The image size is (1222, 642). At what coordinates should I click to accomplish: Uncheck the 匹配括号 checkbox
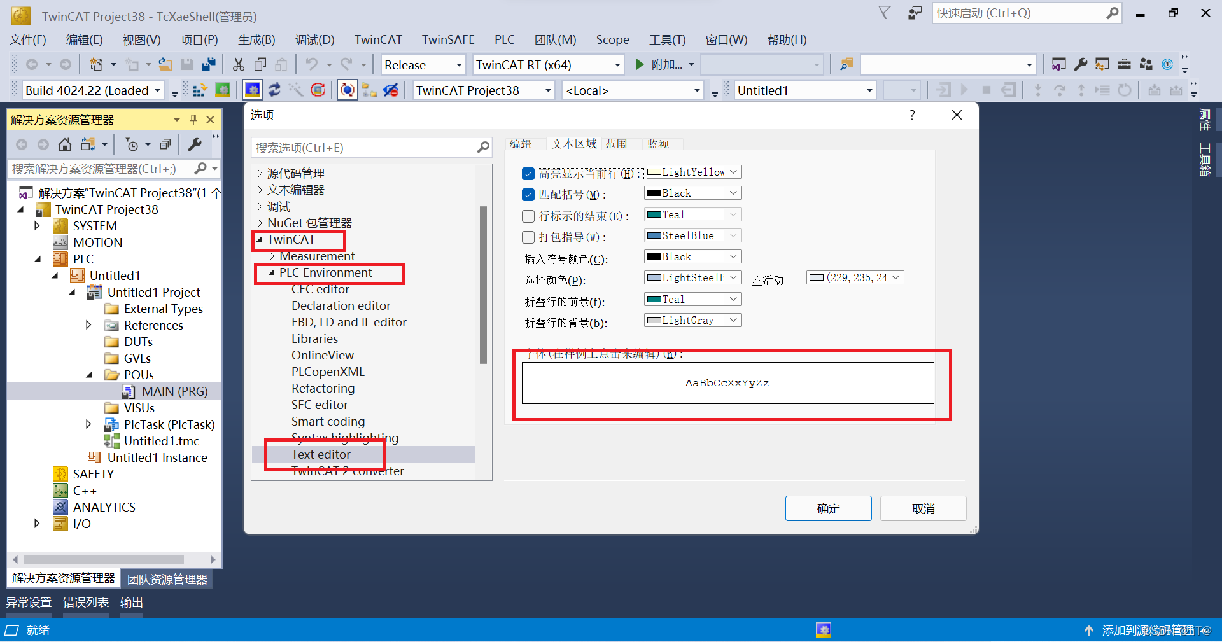point(528,195)
